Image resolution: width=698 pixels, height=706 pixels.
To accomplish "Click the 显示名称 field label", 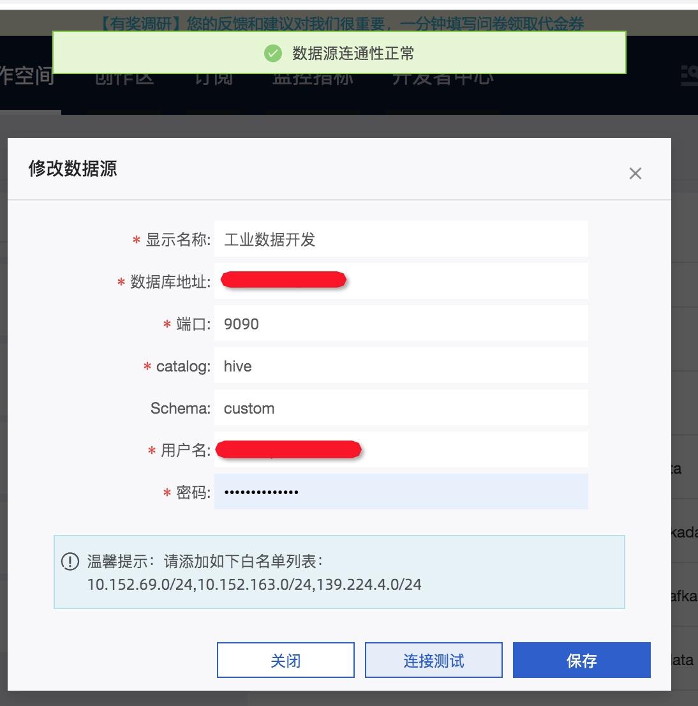I will (177, 239).
